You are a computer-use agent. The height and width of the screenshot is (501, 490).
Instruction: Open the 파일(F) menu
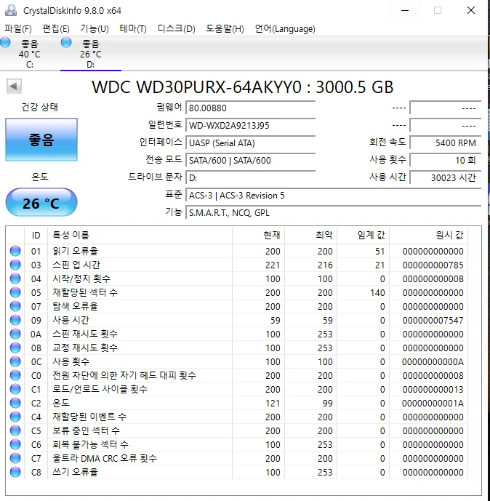point(18,29)
